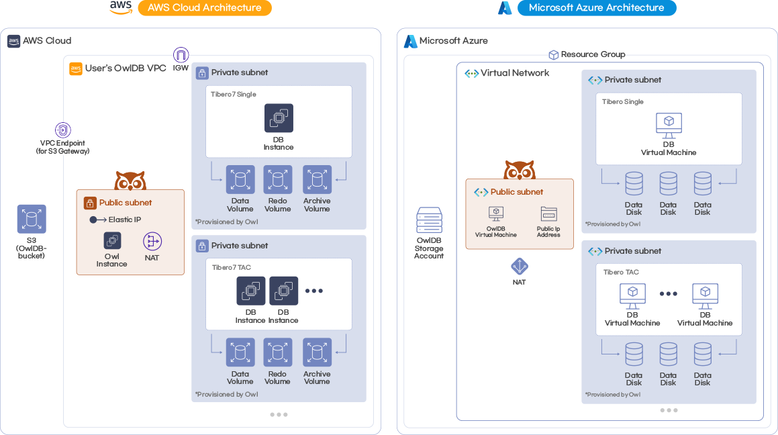Image resolution: width=778 pixels, height=435 pixels.
Task: Click the 'Tibero7 TAC' label
Action: [231, 267]
